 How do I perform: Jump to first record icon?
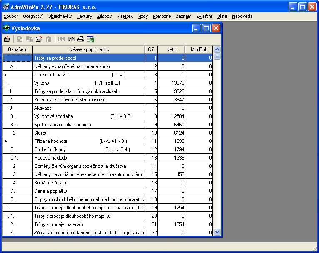point(62,39)
